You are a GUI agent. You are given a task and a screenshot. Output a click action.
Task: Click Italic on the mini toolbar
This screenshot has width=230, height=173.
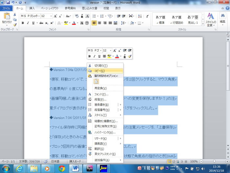click(x=95, y=56)
